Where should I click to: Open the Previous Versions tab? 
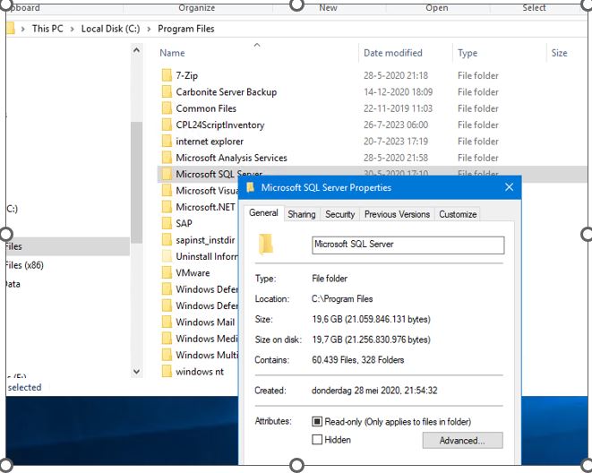pyautogui.click(x=397, y=214)
